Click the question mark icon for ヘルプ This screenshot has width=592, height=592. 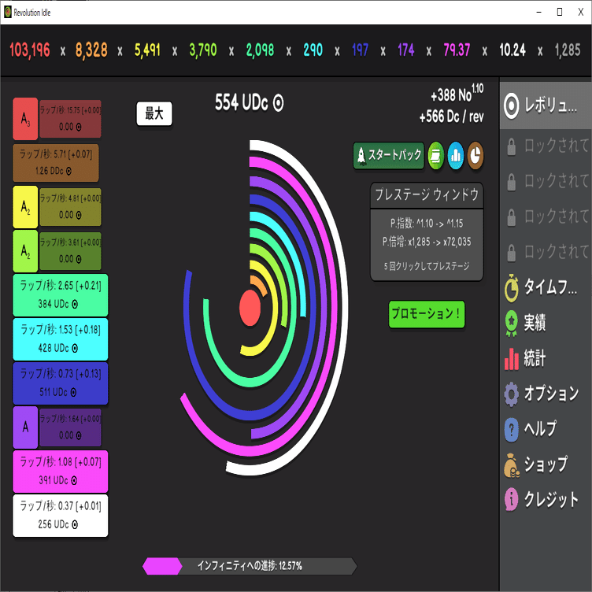tap(511, 429)
